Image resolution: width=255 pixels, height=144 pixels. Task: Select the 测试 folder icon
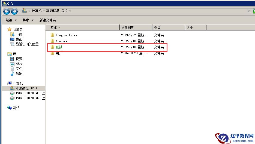pos(52,47)
